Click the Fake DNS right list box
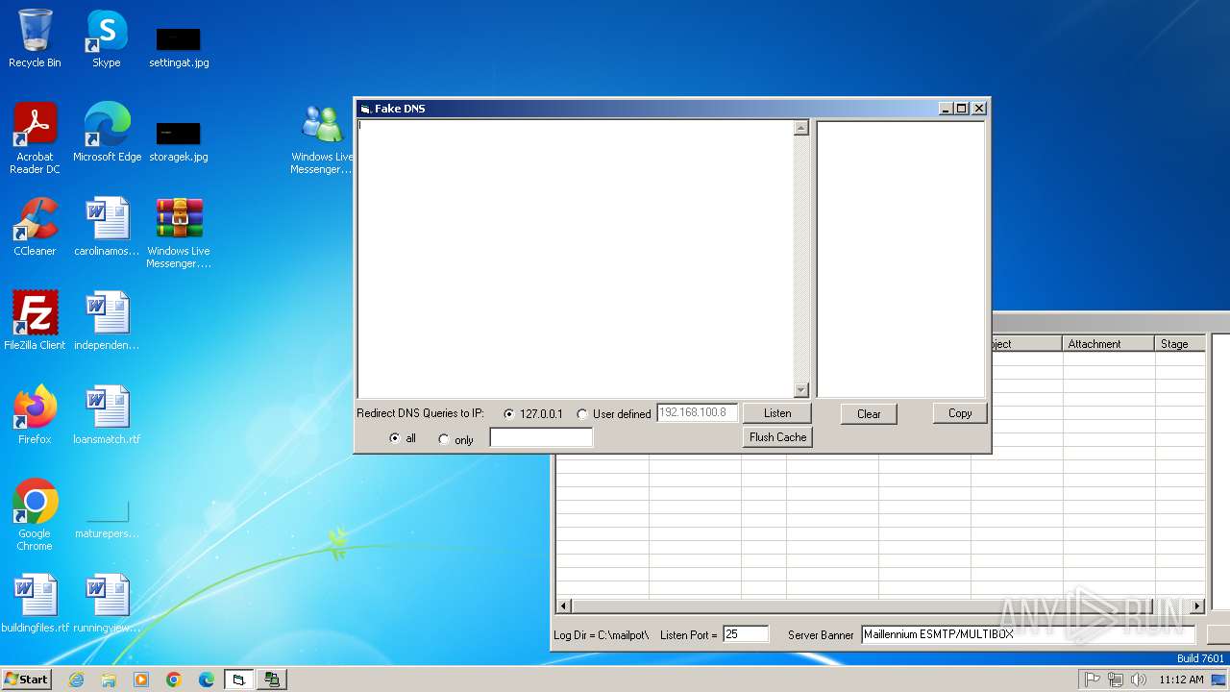This screenshot has width=1230, height=692. (900, 259)
